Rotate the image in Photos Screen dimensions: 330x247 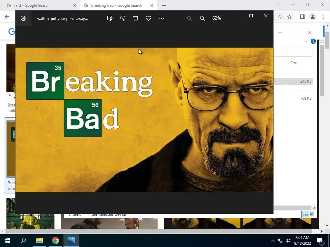(x=123, y=18)
